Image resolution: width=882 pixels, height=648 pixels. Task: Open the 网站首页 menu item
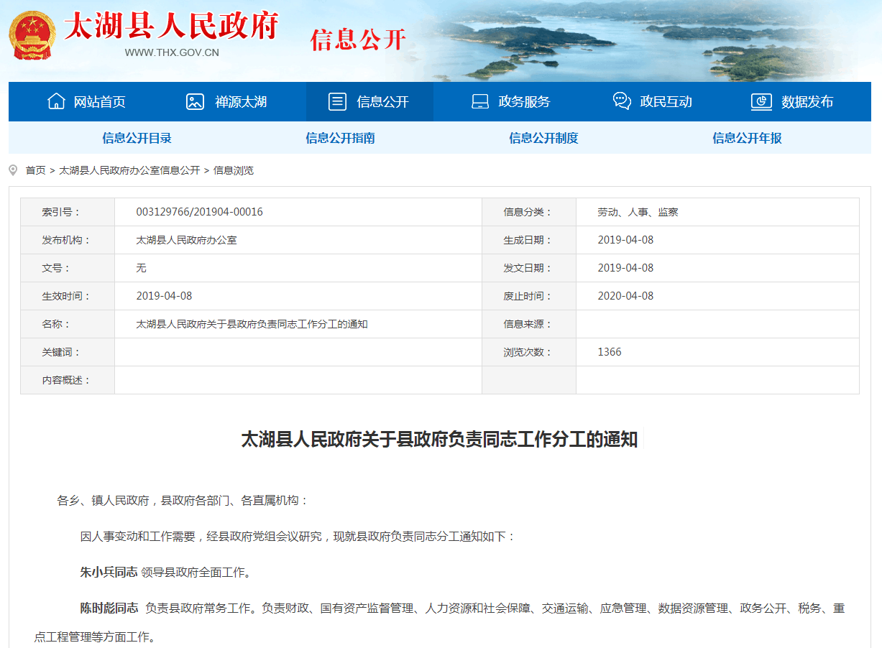(100, 102)
